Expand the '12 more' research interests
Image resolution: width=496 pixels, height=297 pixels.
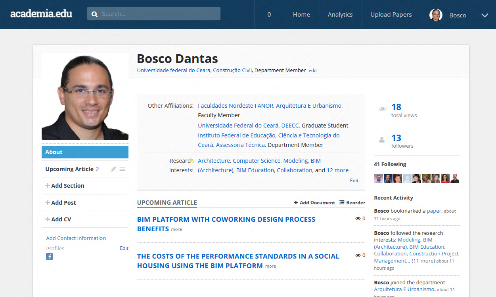point(337,170)
